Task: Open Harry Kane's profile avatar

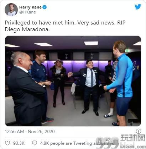Action: [11, 10]
